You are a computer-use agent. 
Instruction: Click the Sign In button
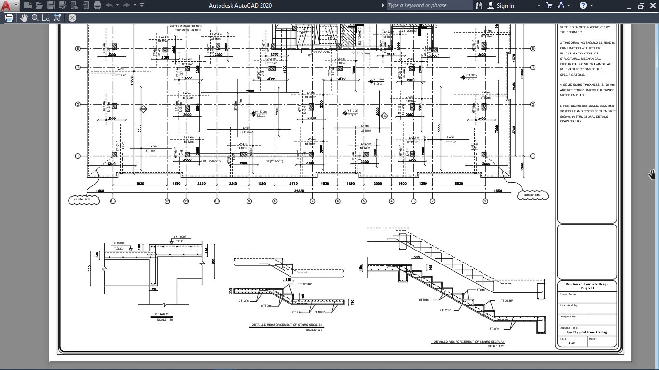[x=501, y=5]
